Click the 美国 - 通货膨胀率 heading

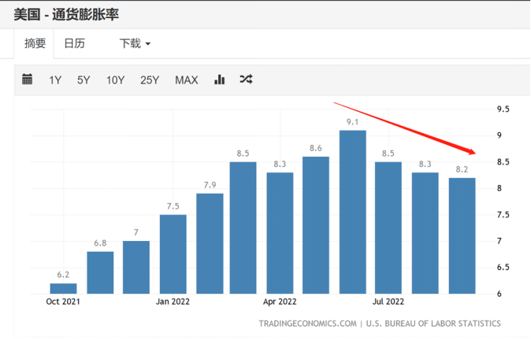[x=66, y=14]
